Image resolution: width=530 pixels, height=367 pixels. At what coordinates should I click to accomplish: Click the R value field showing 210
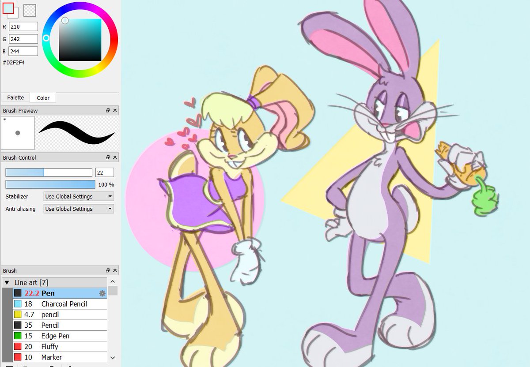point(23,27)
